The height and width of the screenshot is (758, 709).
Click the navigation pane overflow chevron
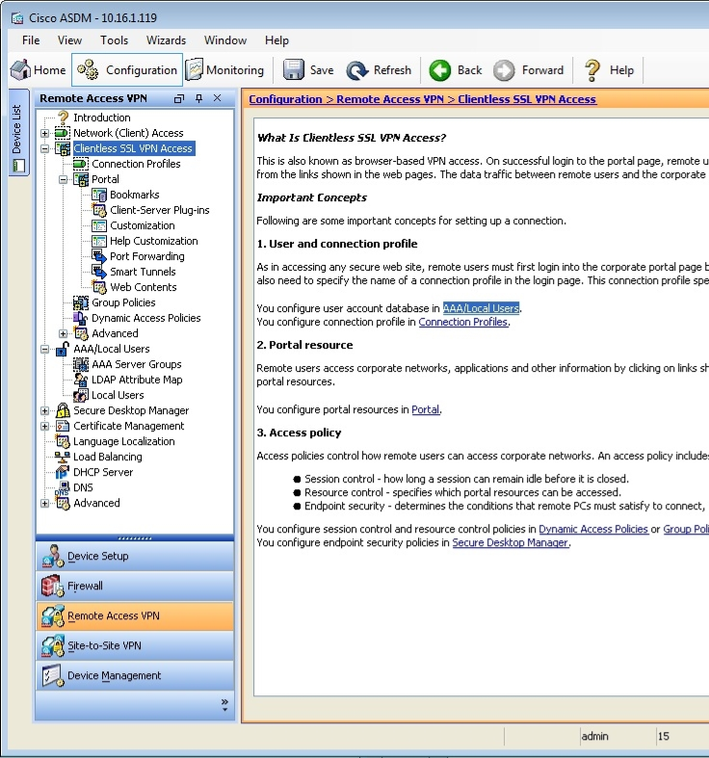click(224, 704)
